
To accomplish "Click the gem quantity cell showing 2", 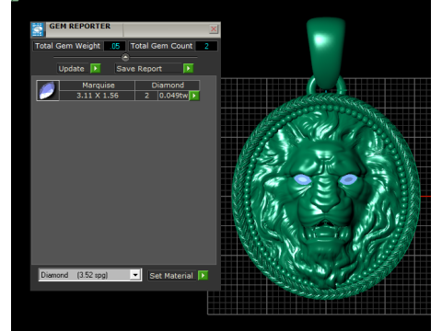I will point(146,96).
